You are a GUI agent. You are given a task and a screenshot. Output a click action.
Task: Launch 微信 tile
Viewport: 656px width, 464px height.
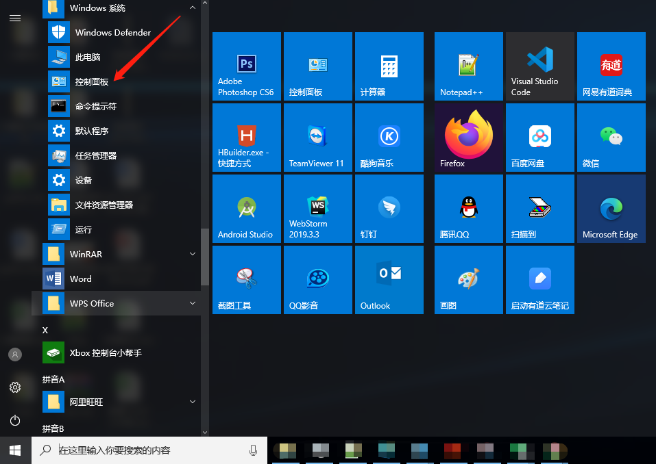tap(611, 138)
